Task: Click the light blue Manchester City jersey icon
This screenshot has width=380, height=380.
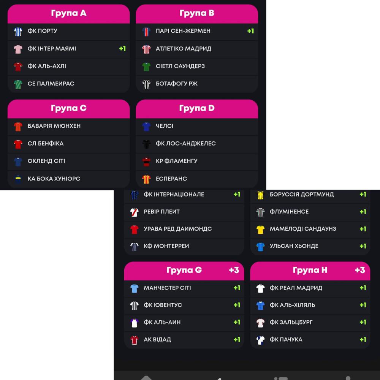Action: click(134, 288)
